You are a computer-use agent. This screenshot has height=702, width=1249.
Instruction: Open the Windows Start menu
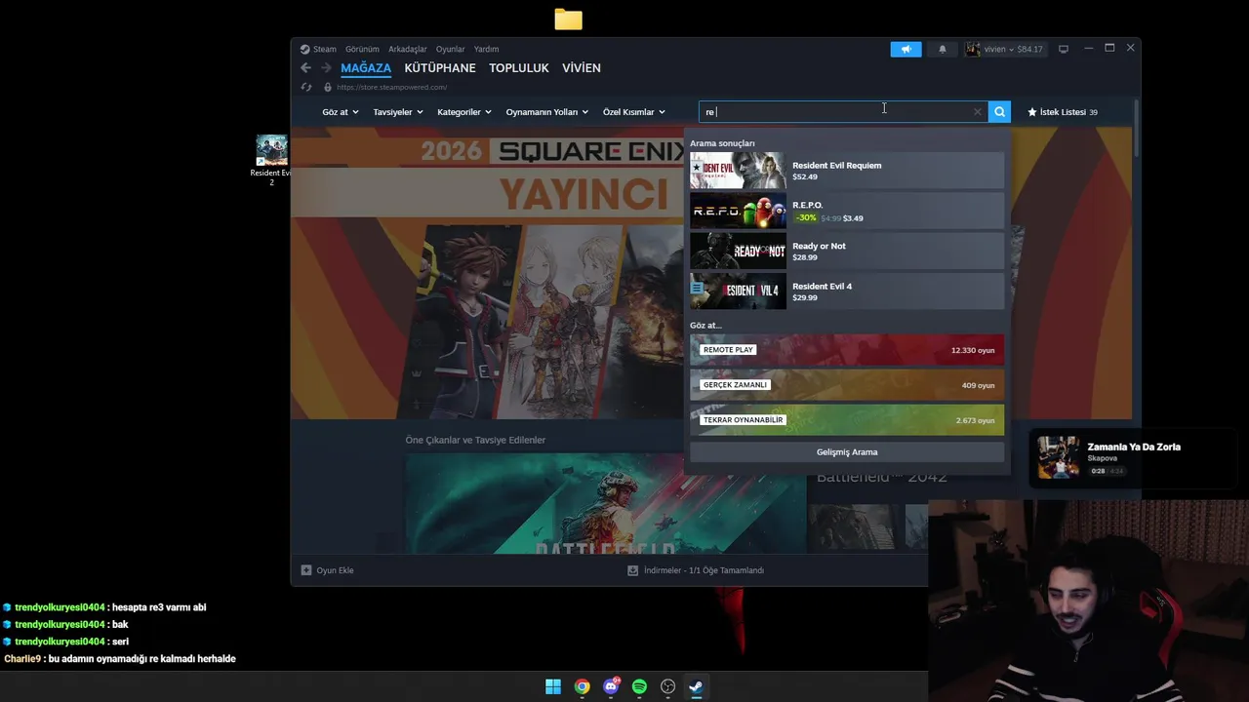click(x=553, y=686)
